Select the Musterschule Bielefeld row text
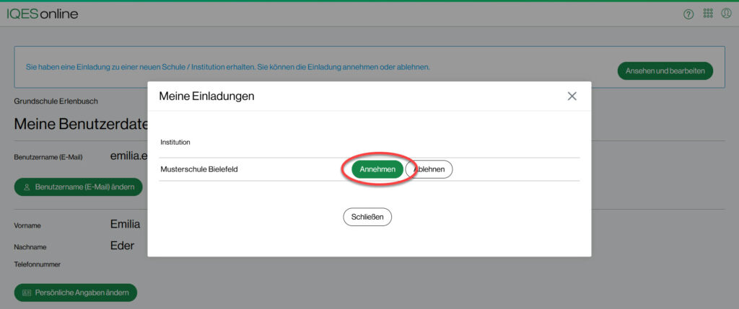This screenshot has width=739, height=309. click(199, 169)
